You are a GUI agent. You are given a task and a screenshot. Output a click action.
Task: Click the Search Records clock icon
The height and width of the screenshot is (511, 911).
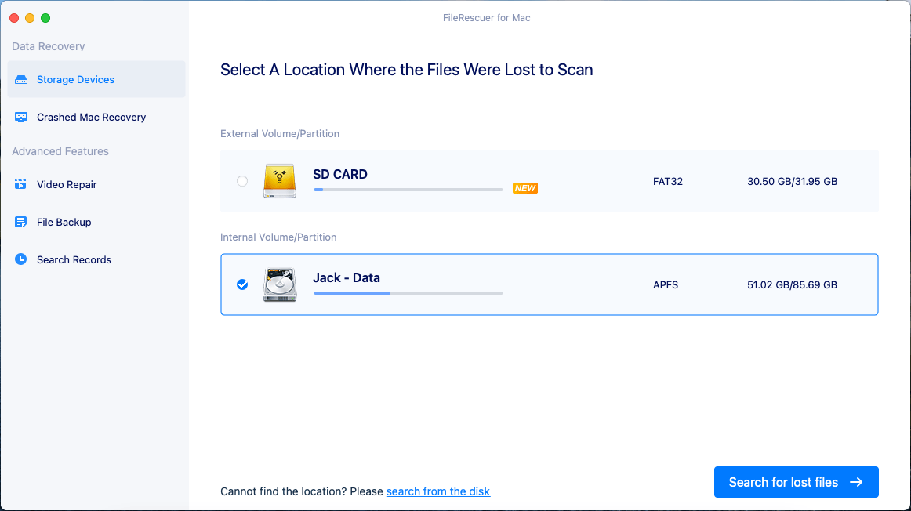[x=21, y=259]
